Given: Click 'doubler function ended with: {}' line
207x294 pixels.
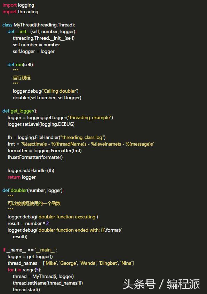Looking at the screenshot, I should coord(65,230).
